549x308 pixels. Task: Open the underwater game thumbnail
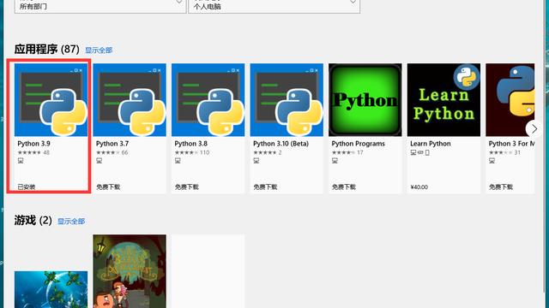point(51,289)
